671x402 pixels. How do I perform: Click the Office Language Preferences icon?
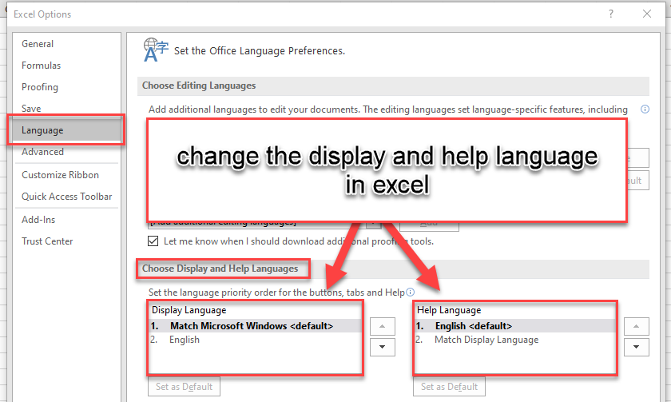click(x=156, y=50)
